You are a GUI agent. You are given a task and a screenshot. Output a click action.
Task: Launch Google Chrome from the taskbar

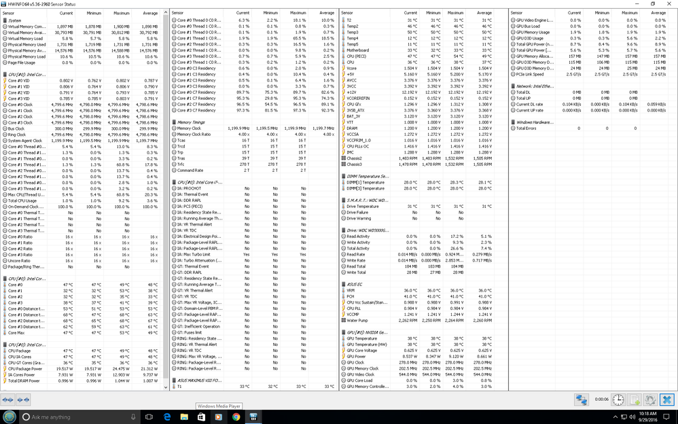pyautogui.click(x=236, y=417)
